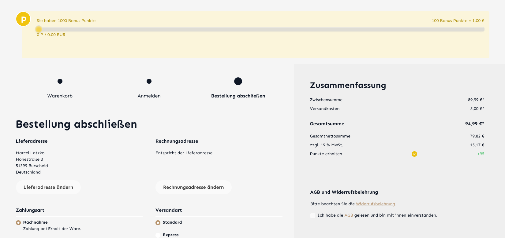Image resolution: width=505 pixels, height=238 pixels.
Task: Click Lieferadresse ändern button
Action: coord(48,187)
